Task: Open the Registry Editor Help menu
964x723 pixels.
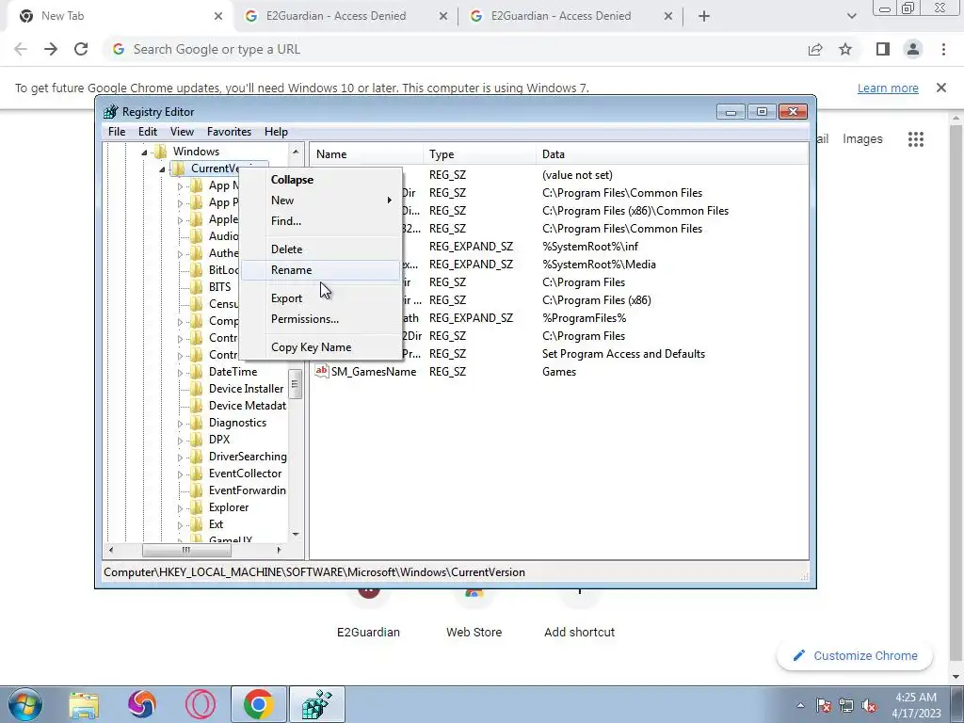Action: [x=276, y=132]
